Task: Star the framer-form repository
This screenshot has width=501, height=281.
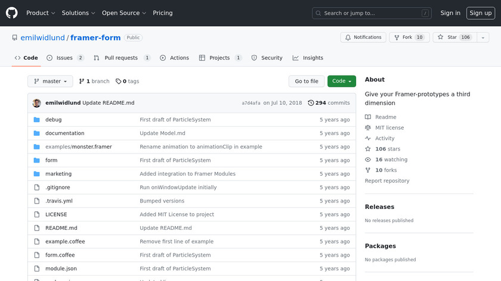Action: (447, 38)
